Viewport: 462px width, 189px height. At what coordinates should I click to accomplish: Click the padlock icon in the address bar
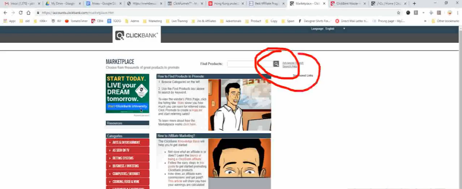point(38,13)
